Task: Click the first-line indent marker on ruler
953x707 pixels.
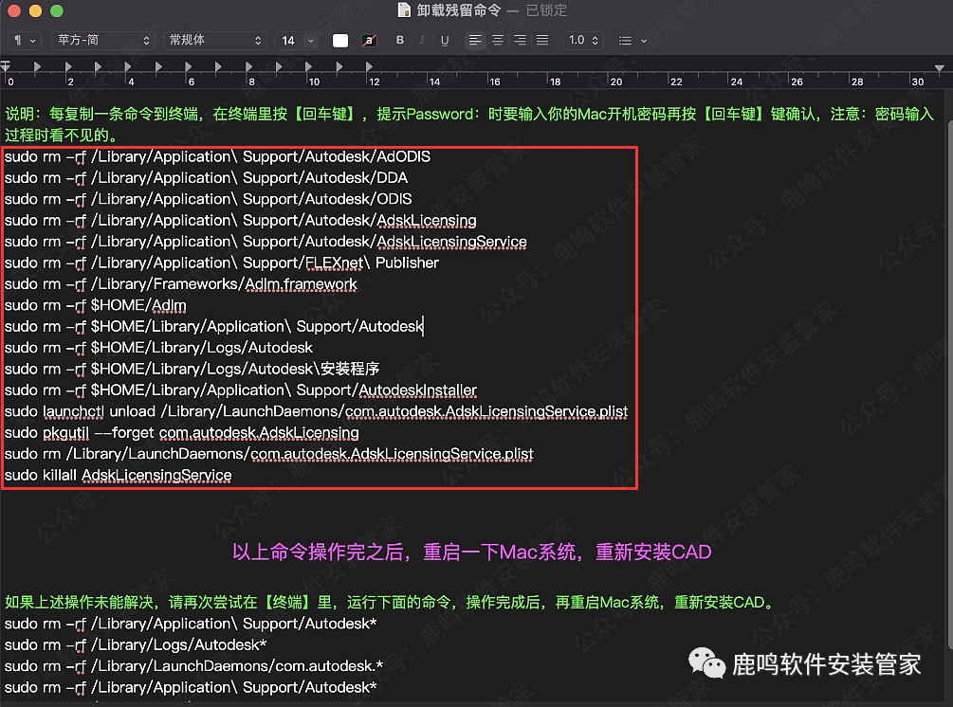Action: tap(5, 65)
